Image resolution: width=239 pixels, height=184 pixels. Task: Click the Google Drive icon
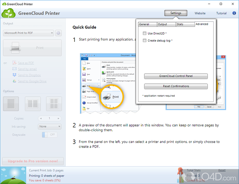click(x=14, y=81)
